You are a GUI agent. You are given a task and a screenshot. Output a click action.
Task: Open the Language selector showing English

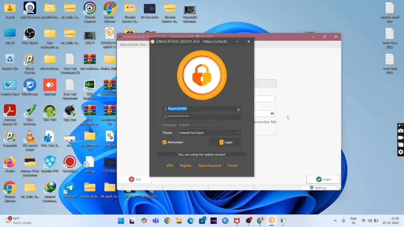[x=210, y=125]
